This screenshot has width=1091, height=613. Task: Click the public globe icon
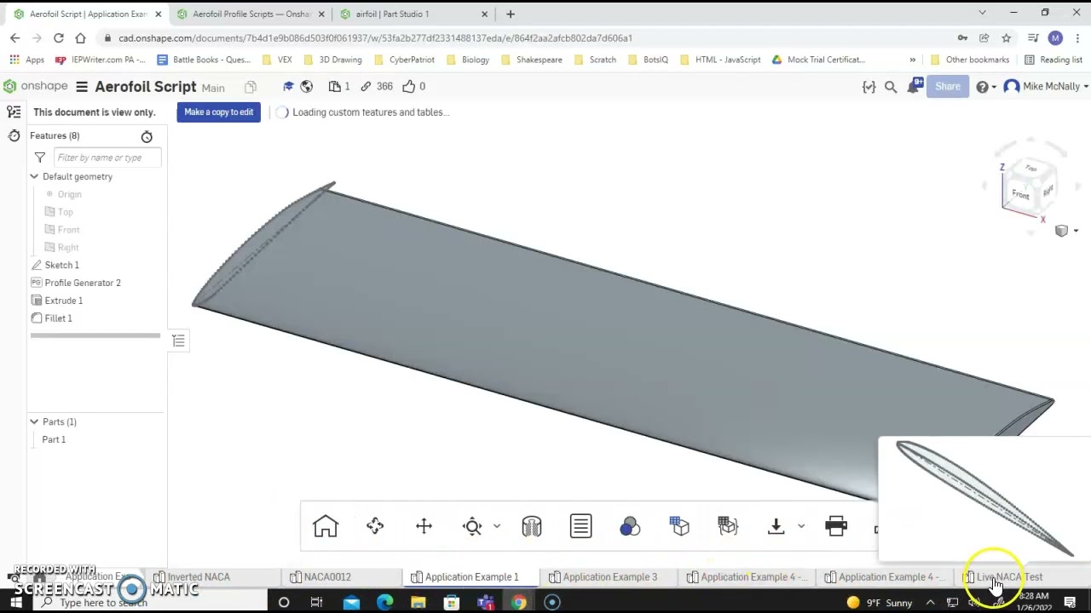pos(307,86)
